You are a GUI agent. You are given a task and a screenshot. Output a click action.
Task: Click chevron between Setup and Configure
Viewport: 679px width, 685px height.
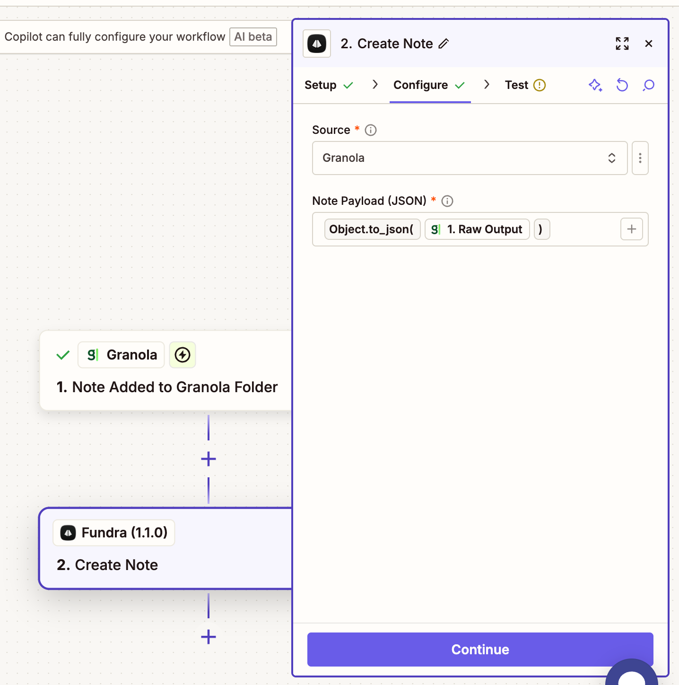375,85
